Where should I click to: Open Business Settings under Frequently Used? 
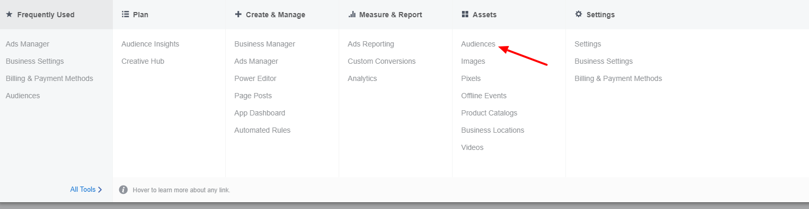[x=35, y=62]
